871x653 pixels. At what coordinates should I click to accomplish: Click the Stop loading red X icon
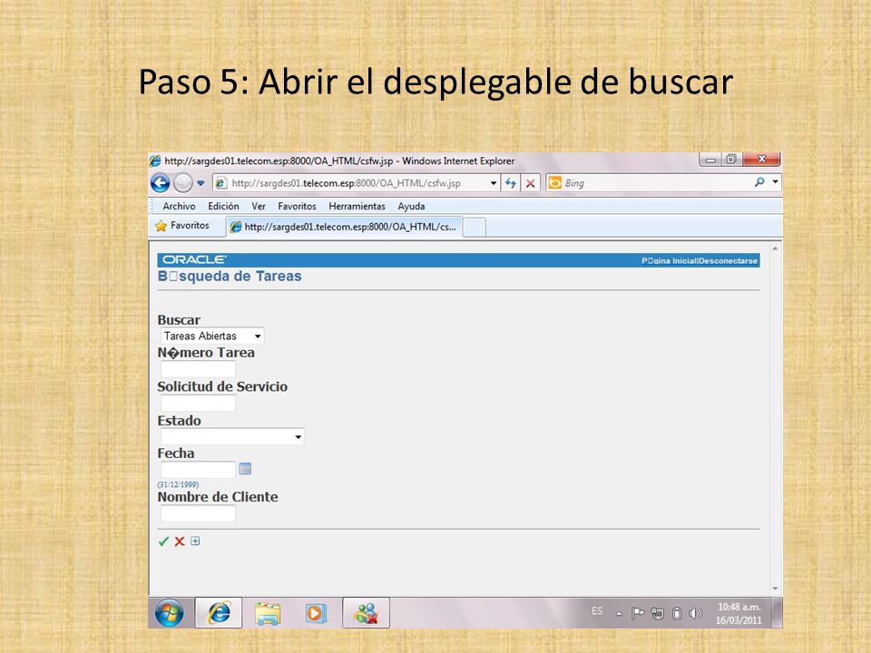pyautogui.click(x=531, y=183)
